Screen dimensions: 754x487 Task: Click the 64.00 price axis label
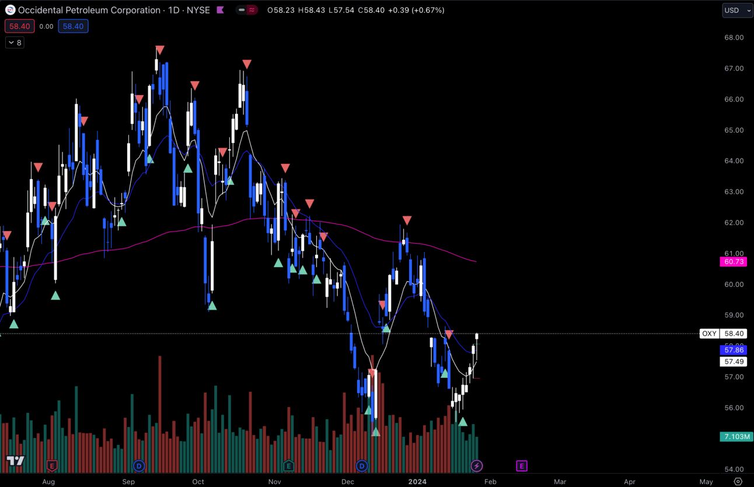(x=734, y=161)
